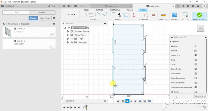
Task: Expand the Document Settings node
Action: pos(68,31)
